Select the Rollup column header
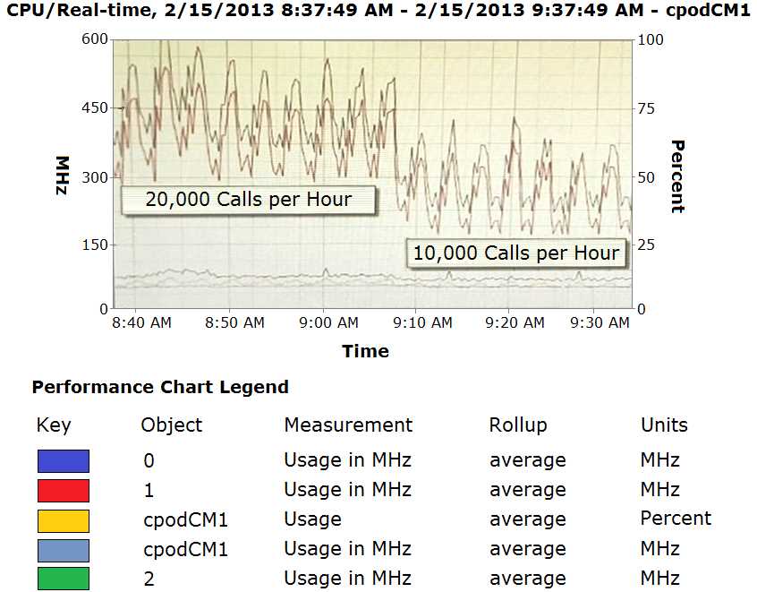Screen dimensions: 757x592 point(517,425)
